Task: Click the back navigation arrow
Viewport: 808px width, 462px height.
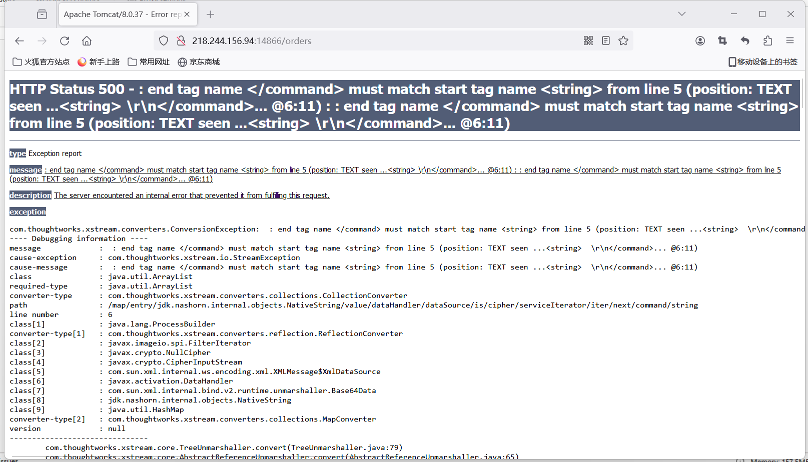Action: point(20,41)
